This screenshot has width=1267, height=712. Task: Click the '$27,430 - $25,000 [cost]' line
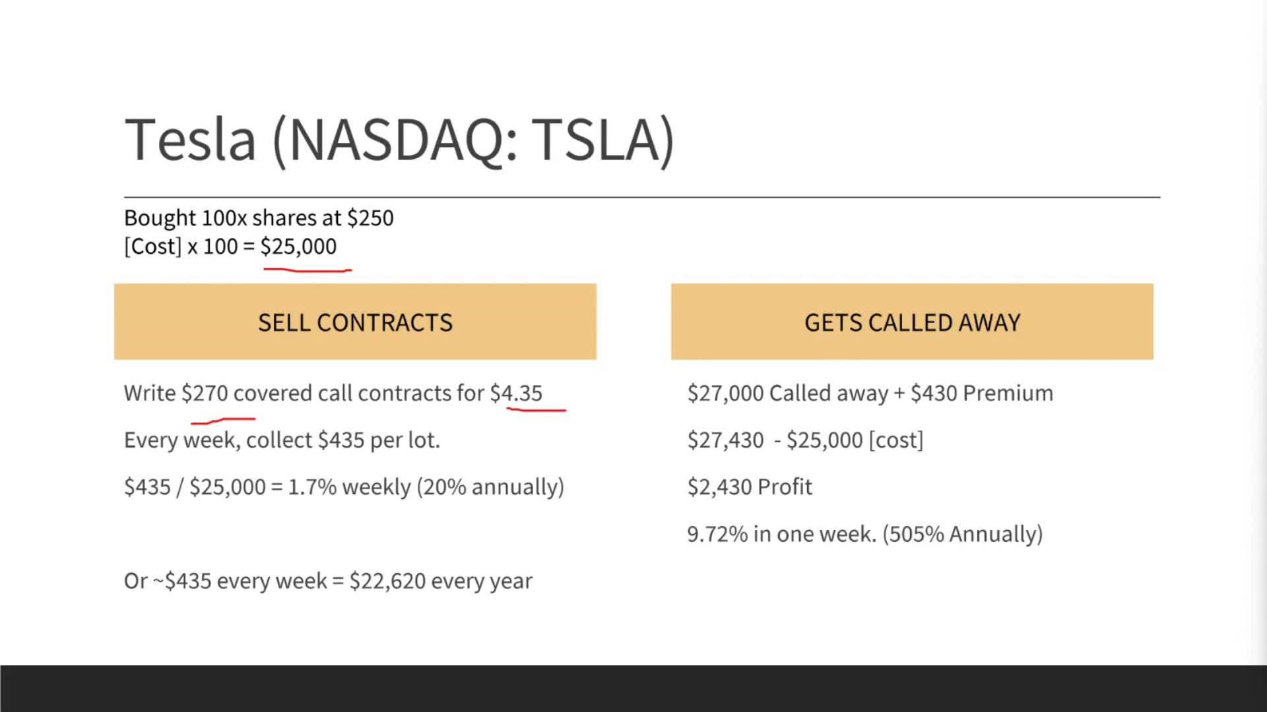coord(805,440)
